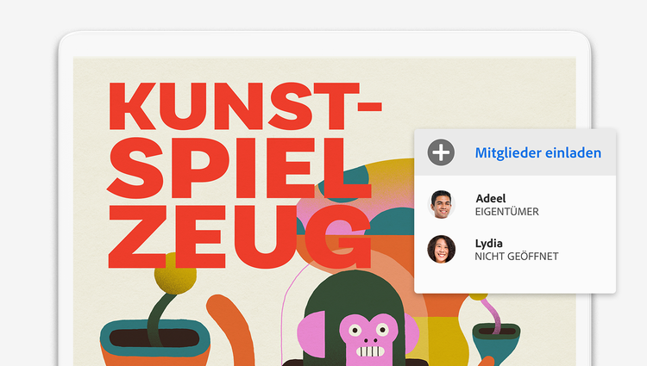This screenshot has width=647, height=366.
Task: Click the teal plant pot with soil
Action: coord(155,338)
